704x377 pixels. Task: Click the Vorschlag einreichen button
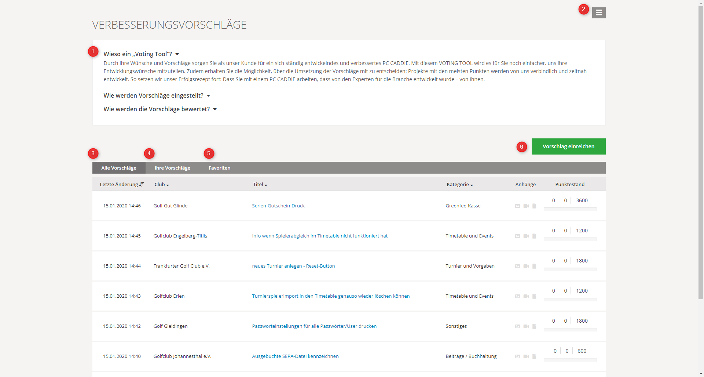click(568, 146)
